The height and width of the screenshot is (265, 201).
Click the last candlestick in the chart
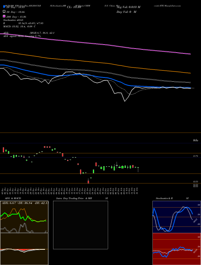[x=138, y=169]
